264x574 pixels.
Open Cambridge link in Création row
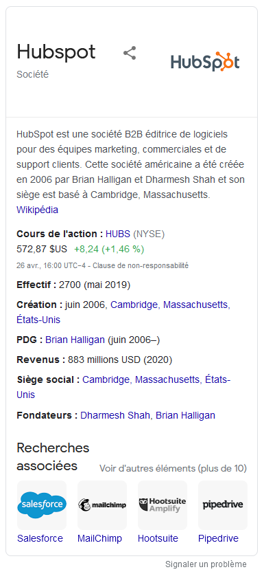coord(134,305)
